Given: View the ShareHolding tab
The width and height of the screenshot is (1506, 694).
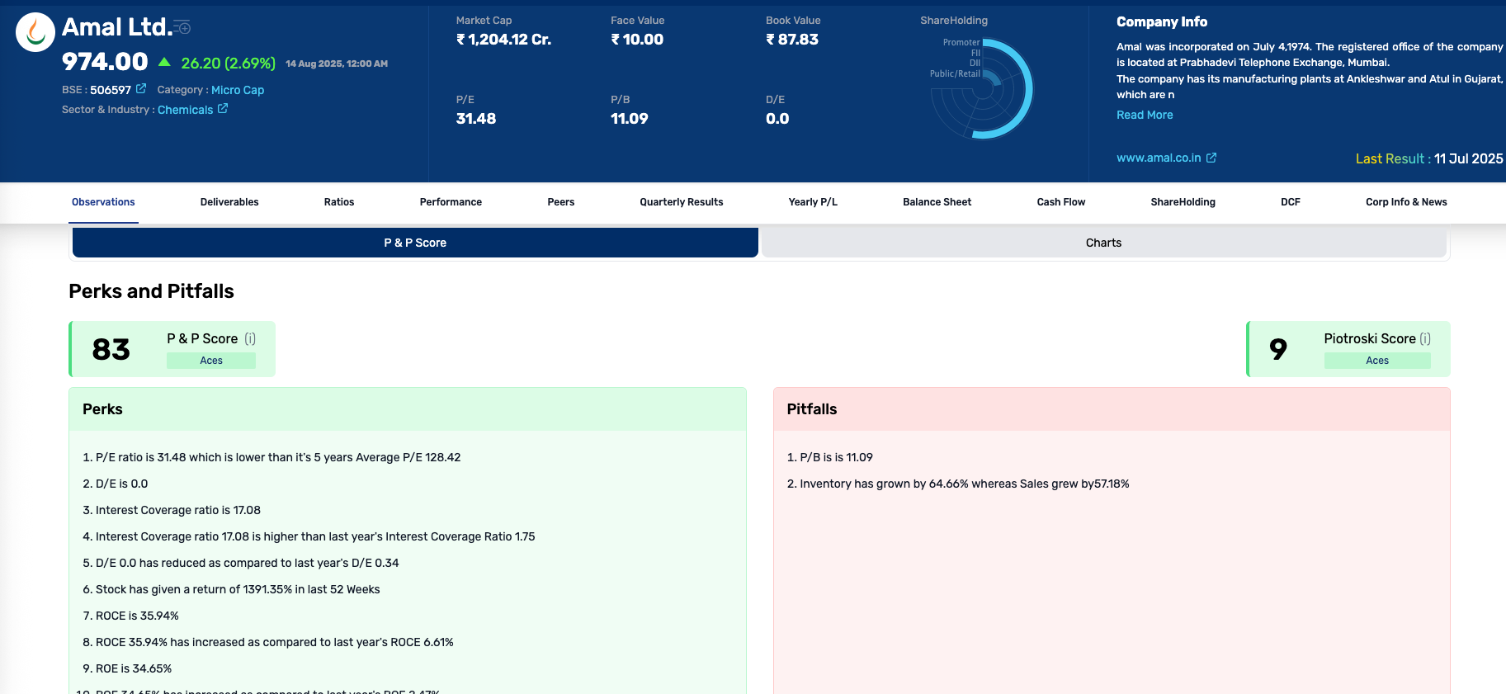Looking at the screenshot, I should pos(1183,202).
